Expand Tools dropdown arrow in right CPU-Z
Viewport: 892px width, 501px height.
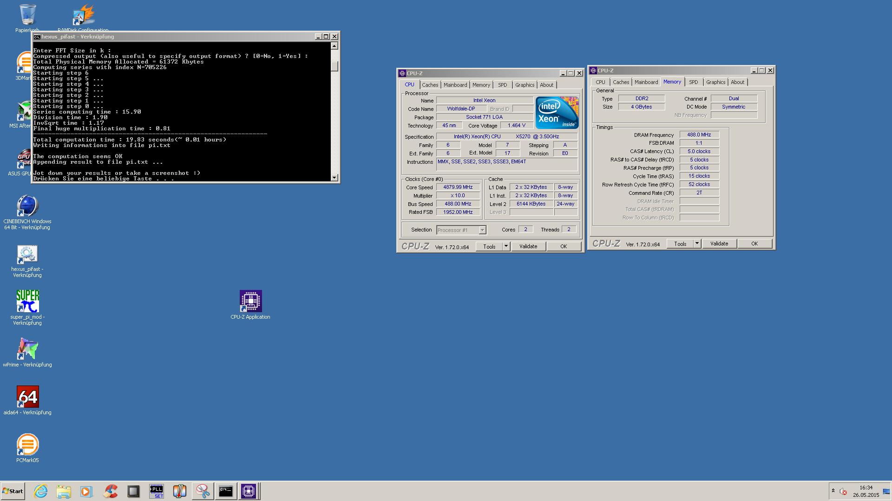[697, 244]
